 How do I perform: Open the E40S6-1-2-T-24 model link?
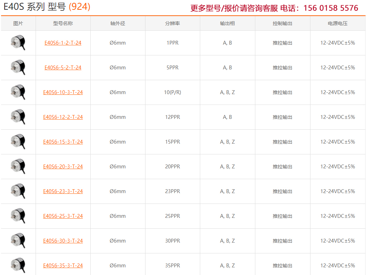(x=63, y=43)
